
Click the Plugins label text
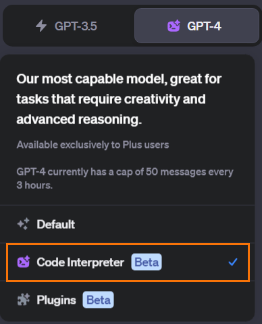tap(56, 300)
